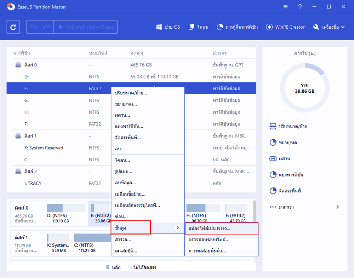Click the redo arrow icon
354x278 pixels.
tap(47, 27)
